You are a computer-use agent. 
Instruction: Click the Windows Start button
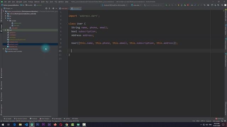pyautogui.click(x=3, y=125)
